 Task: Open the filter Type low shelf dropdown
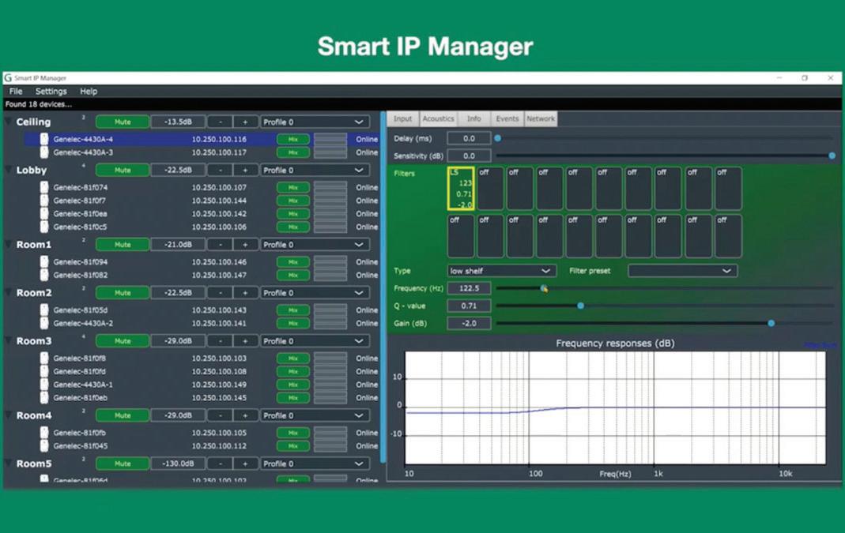501,271
